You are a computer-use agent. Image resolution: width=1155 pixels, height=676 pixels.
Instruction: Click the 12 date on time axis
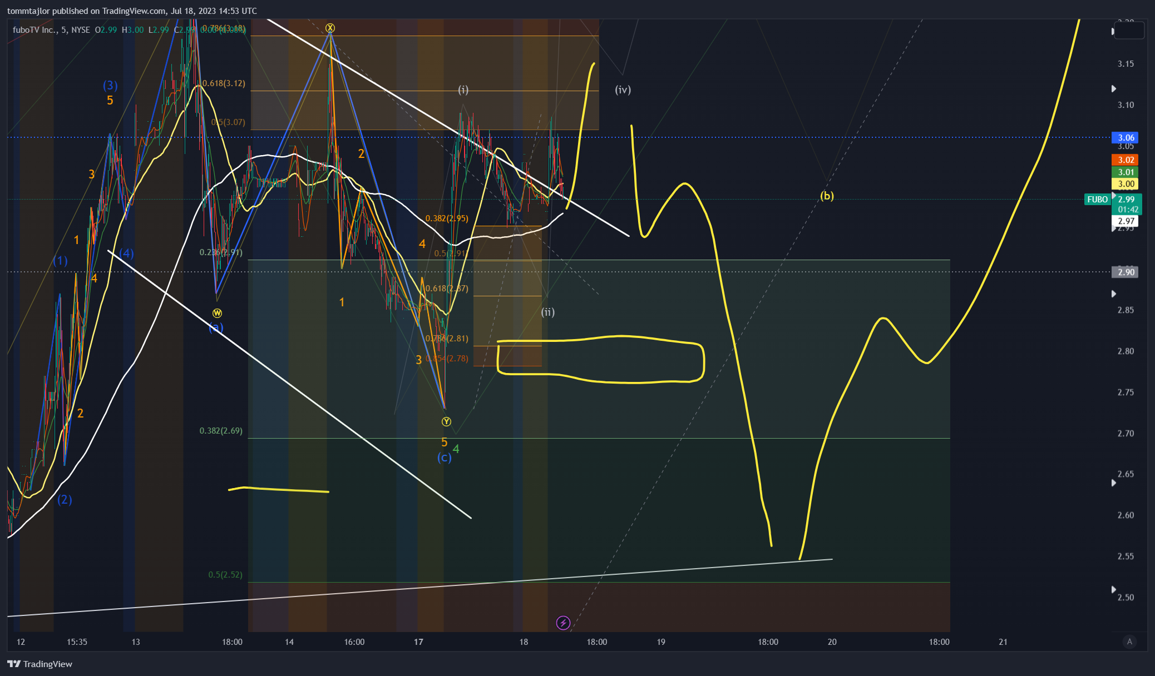[x=21, y=642]
